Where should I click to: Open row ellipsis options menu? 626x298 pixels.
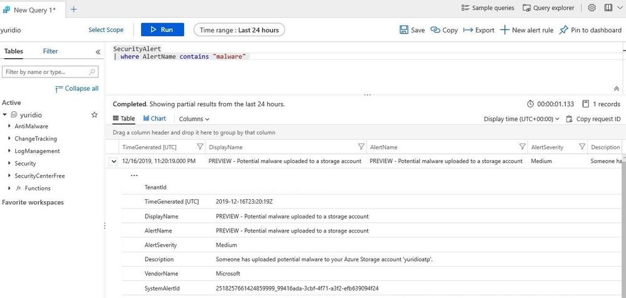134,176
